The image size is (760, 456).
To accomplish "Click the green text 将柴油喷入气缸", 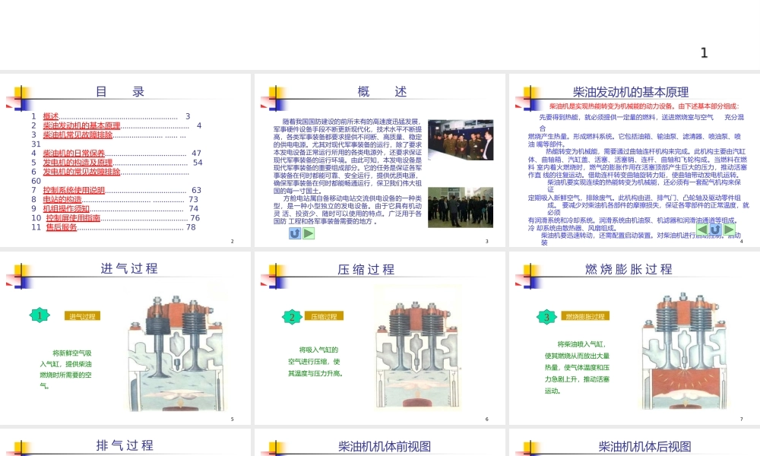I will 577,367.
